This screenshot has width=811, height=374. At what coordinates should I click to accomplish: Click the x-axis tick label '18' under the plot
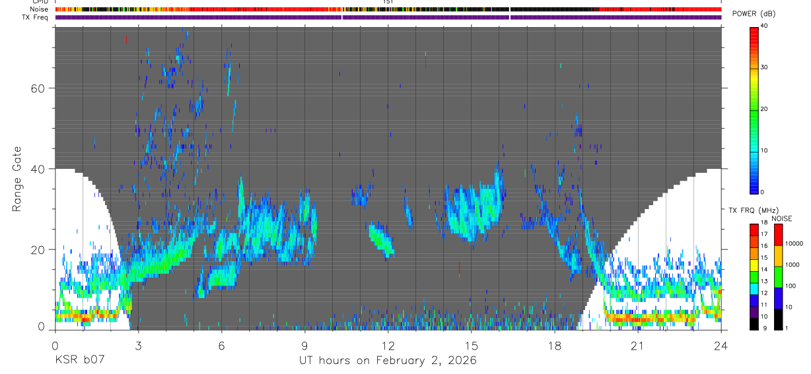[555, 345]
